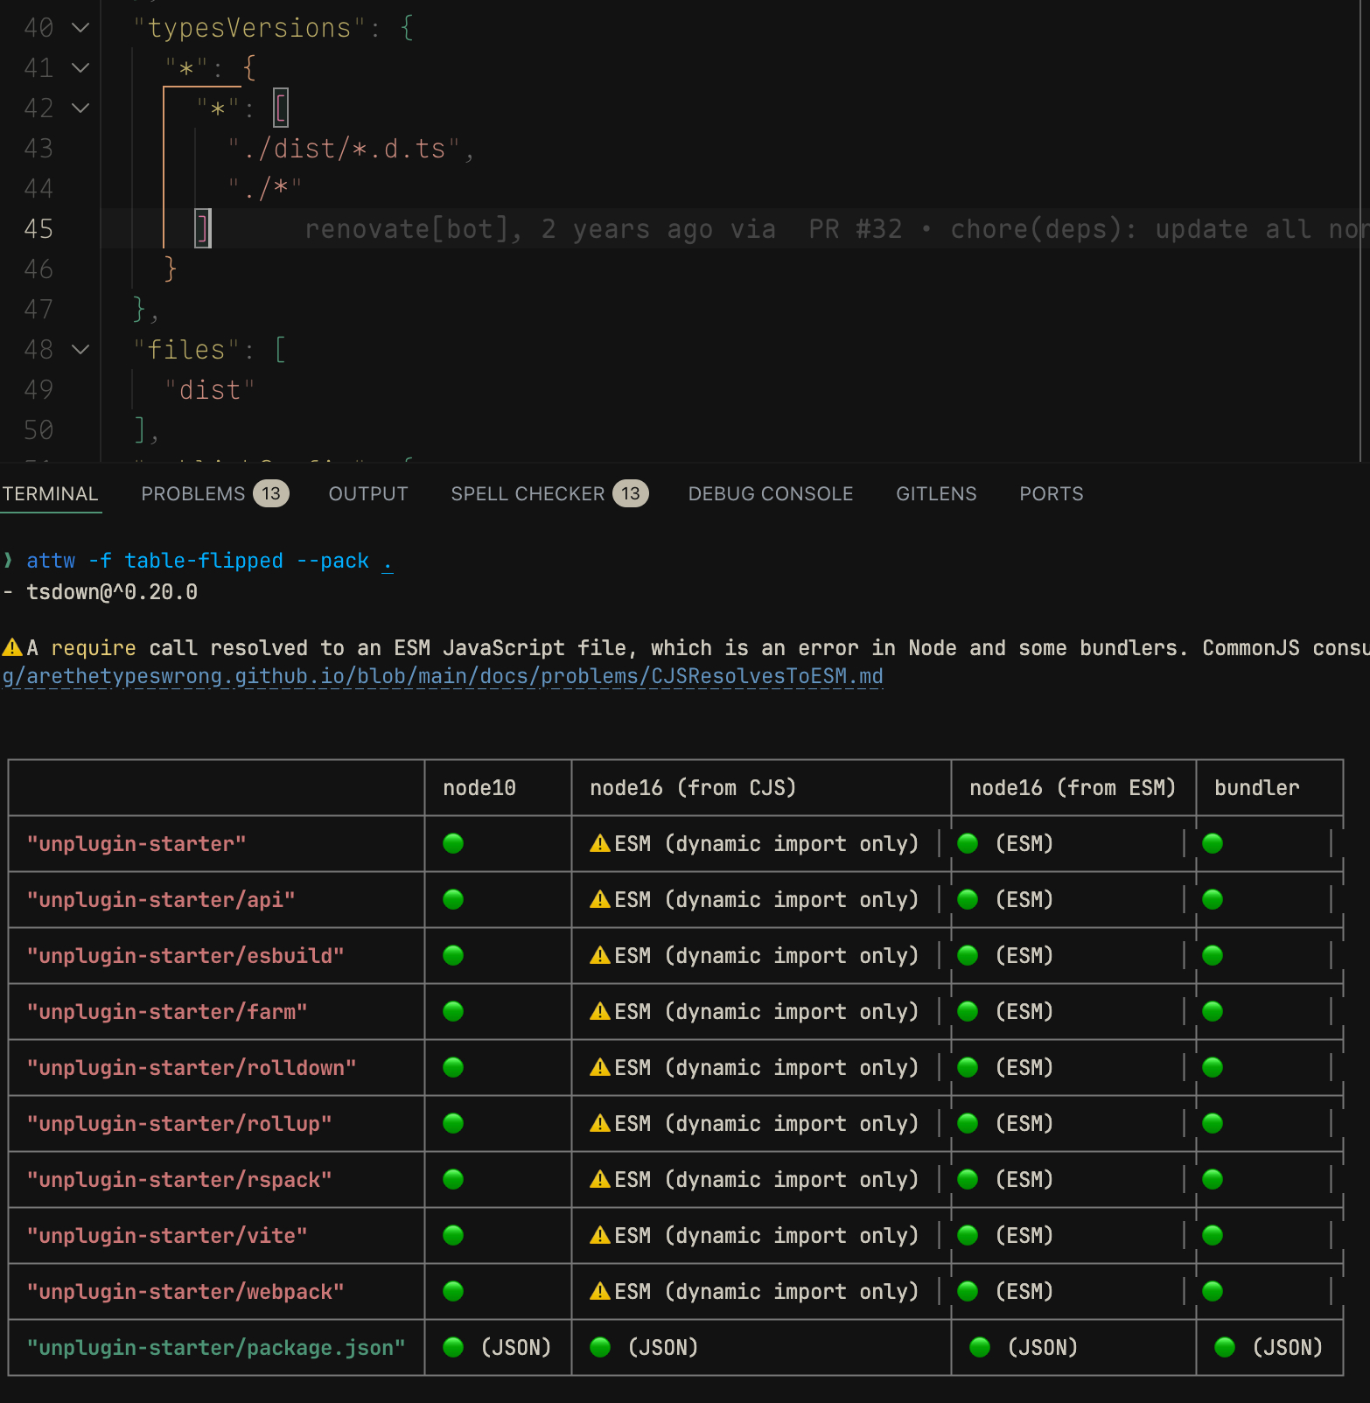Screen dimensions: 1370x1403
Task: Click bundler green dot for unplugin-starter/webpack row
Action: pyautogui.click(x=1213, y=1291)
